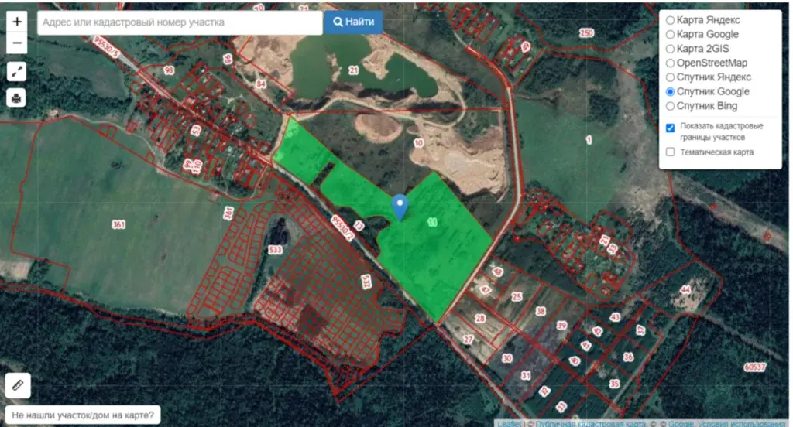Zoom in with the plus button
Screen dimensions: 793x427
[x=17, y=22]
